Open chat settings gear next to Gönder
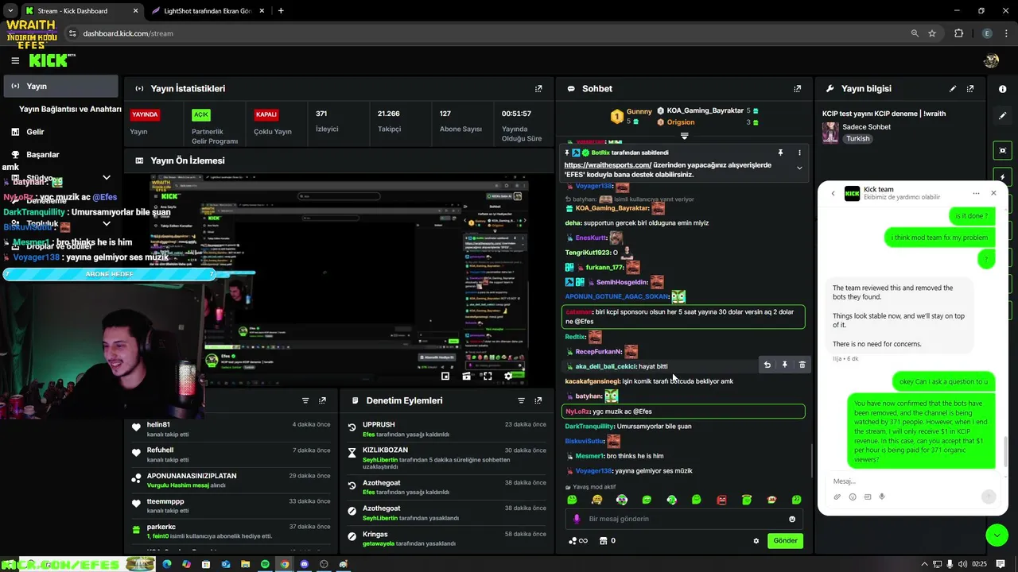 tap(756, 541)
